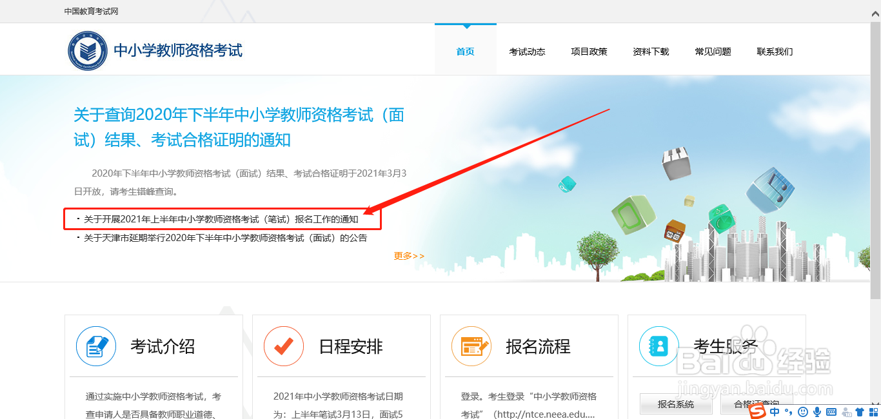
Task: Open Sogou account login user icon
Action: (846, 412)
